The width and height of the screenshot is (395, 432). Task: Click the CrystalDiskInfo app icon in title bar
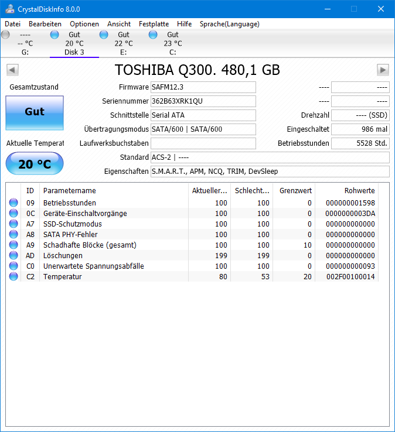[10, 9]
